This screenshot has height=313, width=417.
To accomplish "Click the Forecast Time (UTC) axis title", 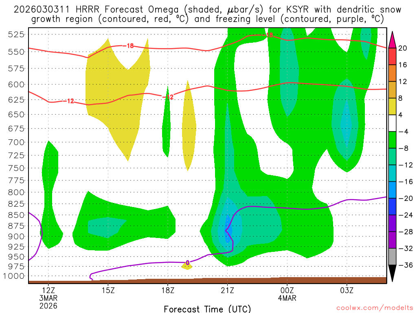I will click(207, 309).
